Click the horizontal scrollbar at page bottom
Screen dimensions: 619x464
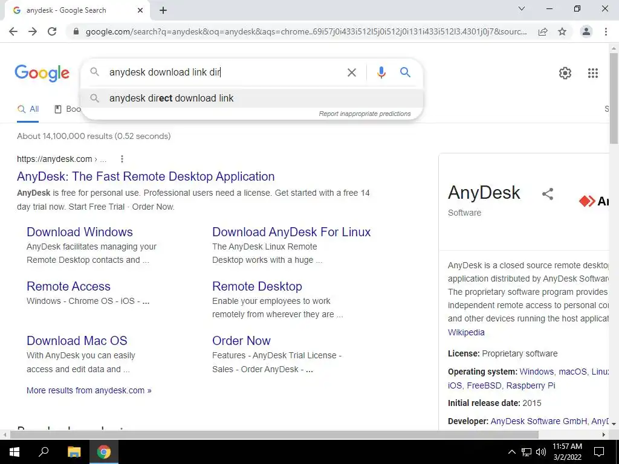point(274,434)
